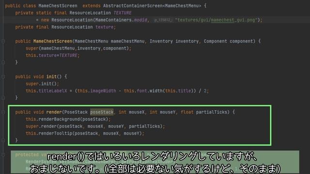Click the renderBackground call
The height and width of the screenshot is (174, 310).
68,119
